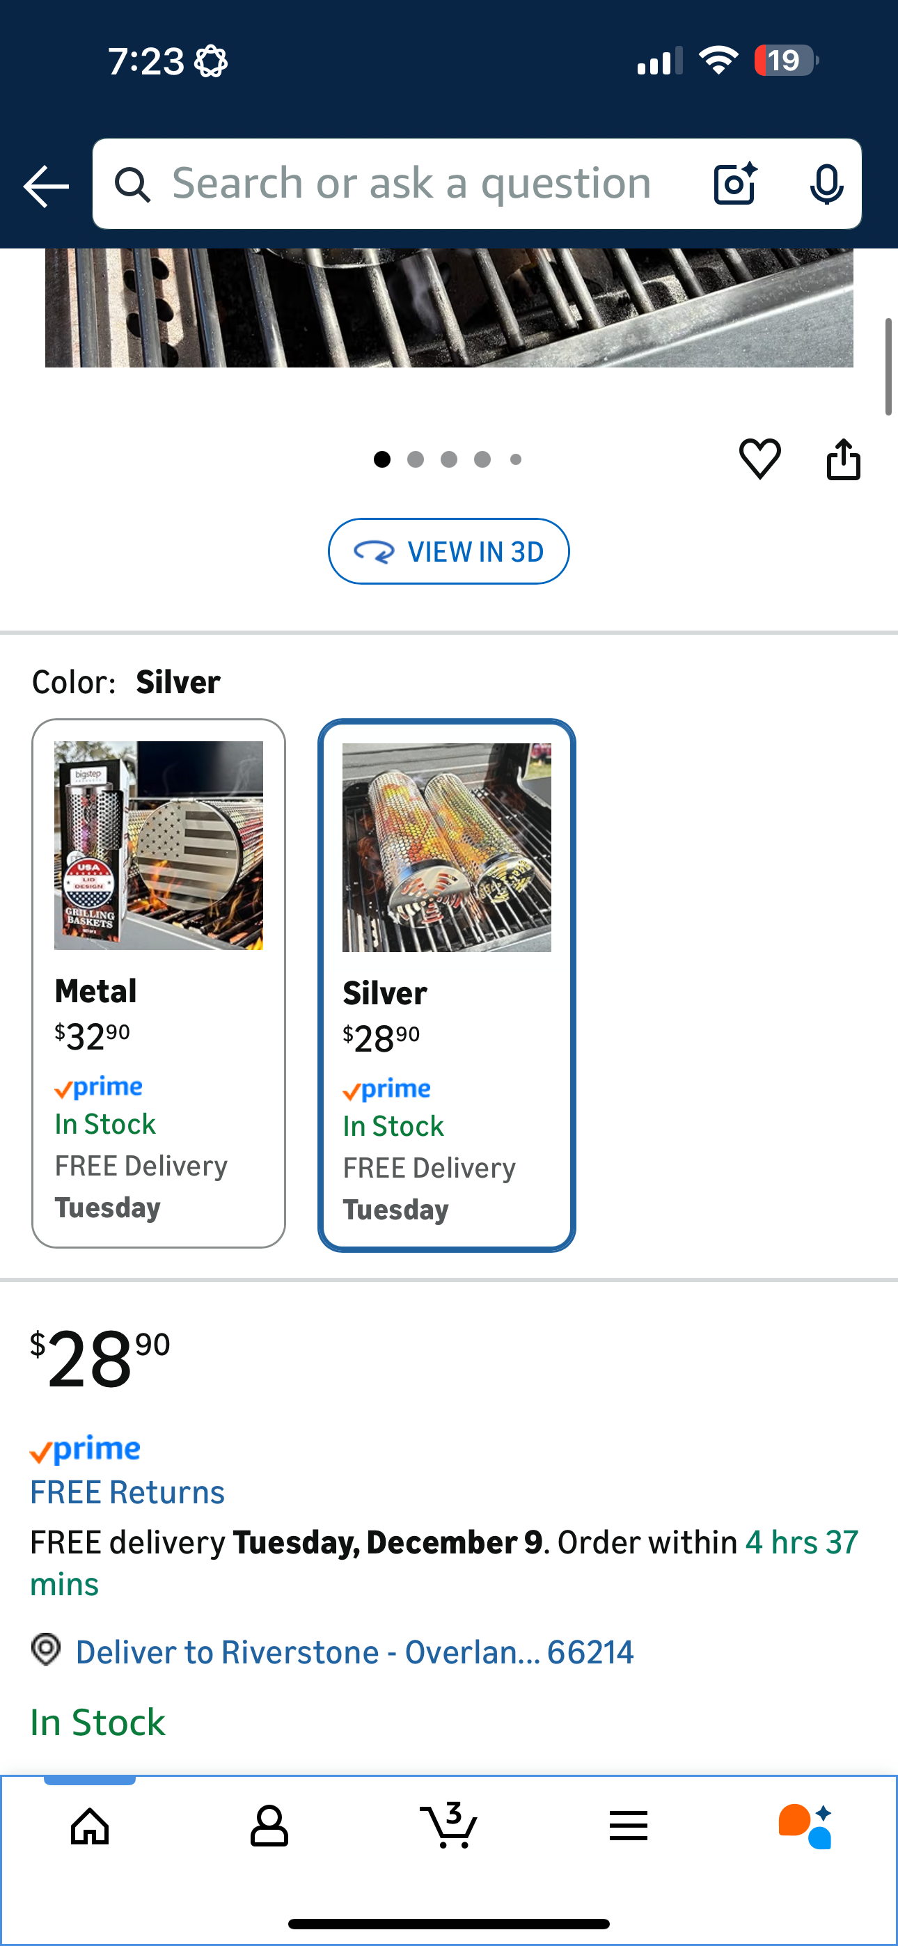
Task: Open the Rufus AI assistant icon
Action: click(x=806, y=1825)
